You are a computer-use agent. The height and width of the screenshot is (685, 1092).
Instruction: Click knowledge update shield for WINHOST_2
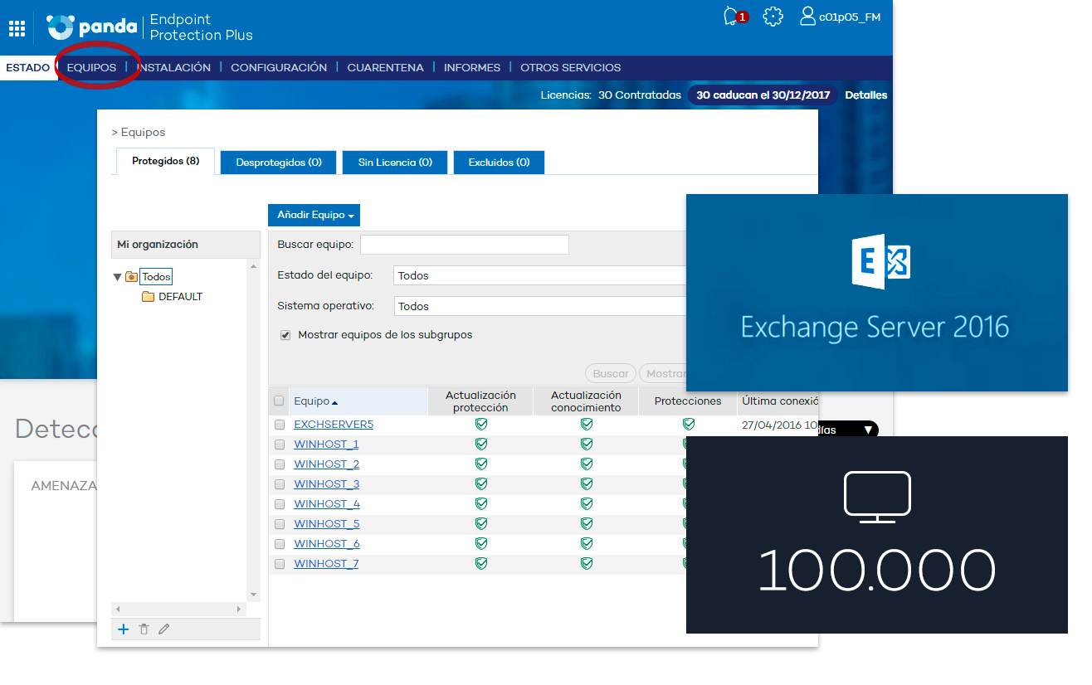pyautogui.click(x=586, y=464)
